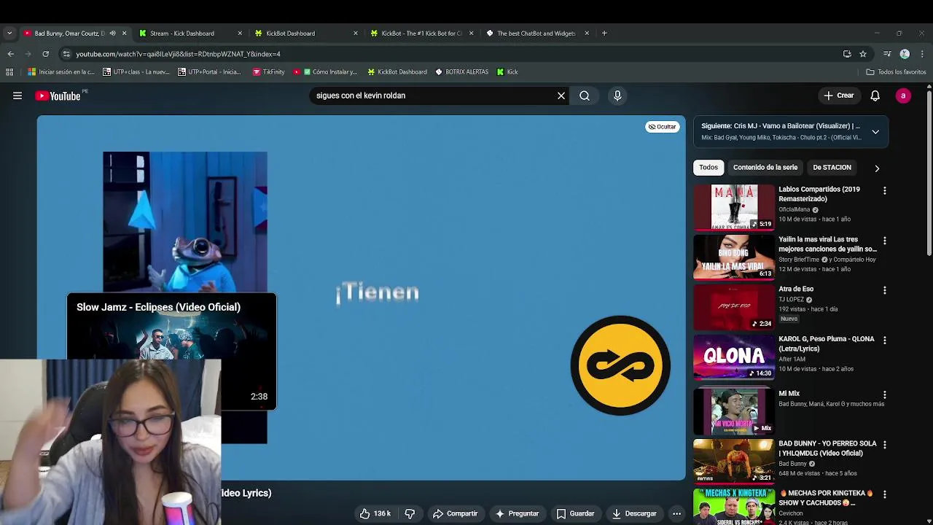
Task: View site information icon in the address bar
Action: (x=66, y=54)
